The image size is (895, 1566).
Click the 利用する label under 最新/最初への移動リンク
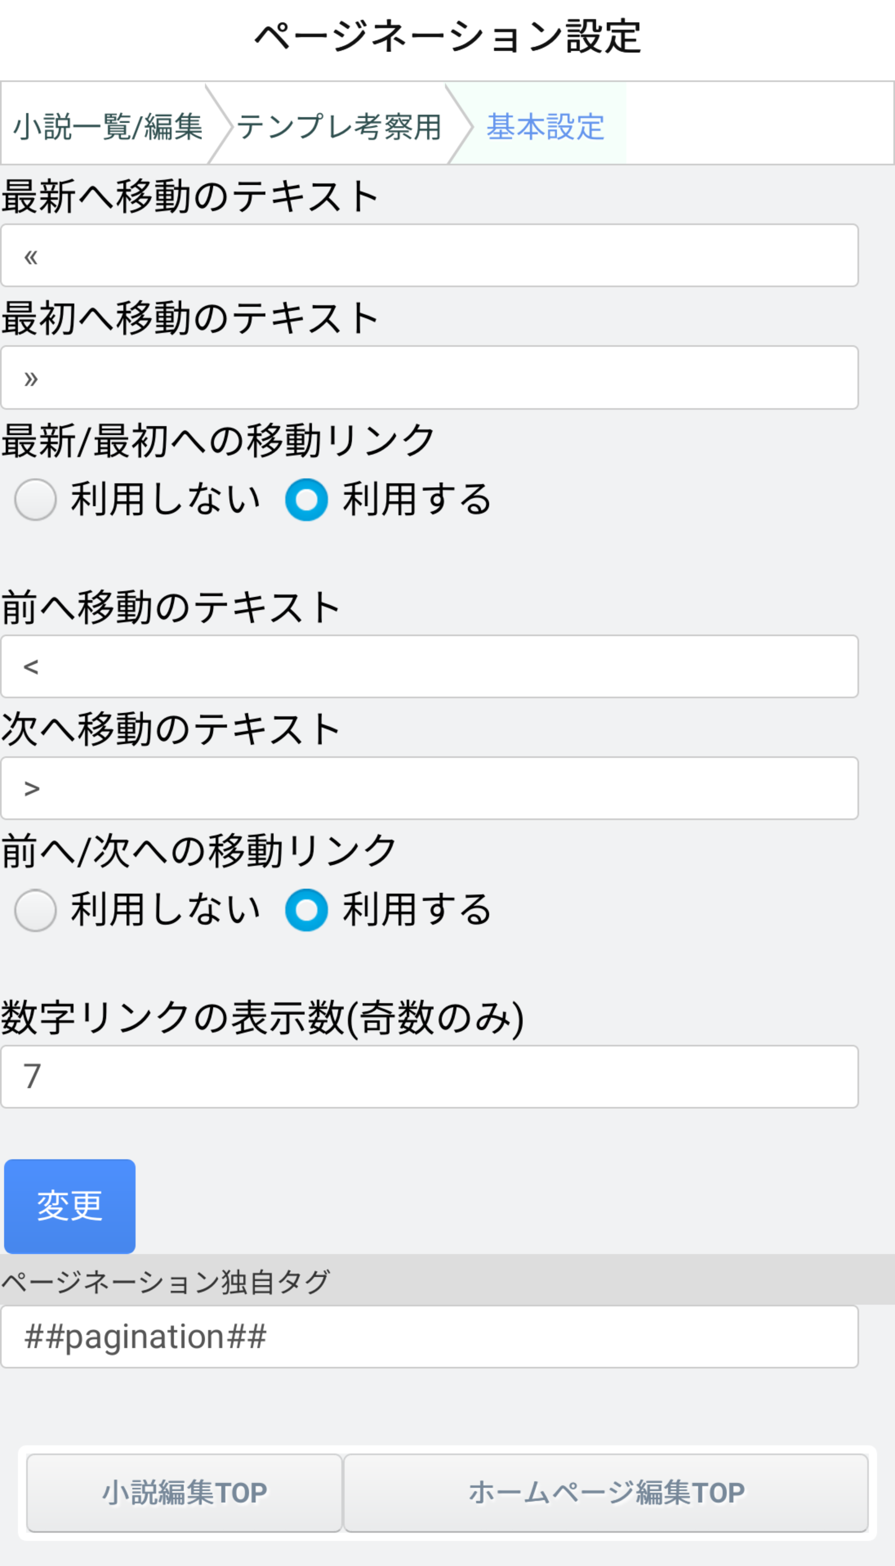tap(417, 500)
